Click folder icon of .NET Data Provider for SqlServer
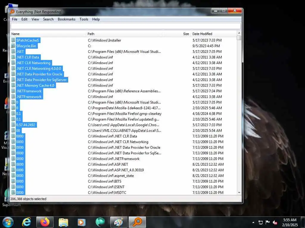 tap(13, 80)
